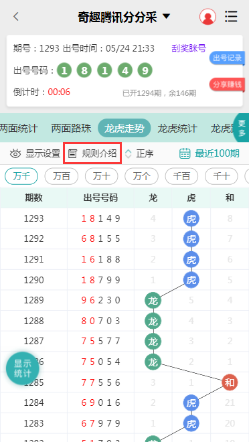Click drawn numbers 18799
This screenshot has width=249, height=442.
(101, 280)
